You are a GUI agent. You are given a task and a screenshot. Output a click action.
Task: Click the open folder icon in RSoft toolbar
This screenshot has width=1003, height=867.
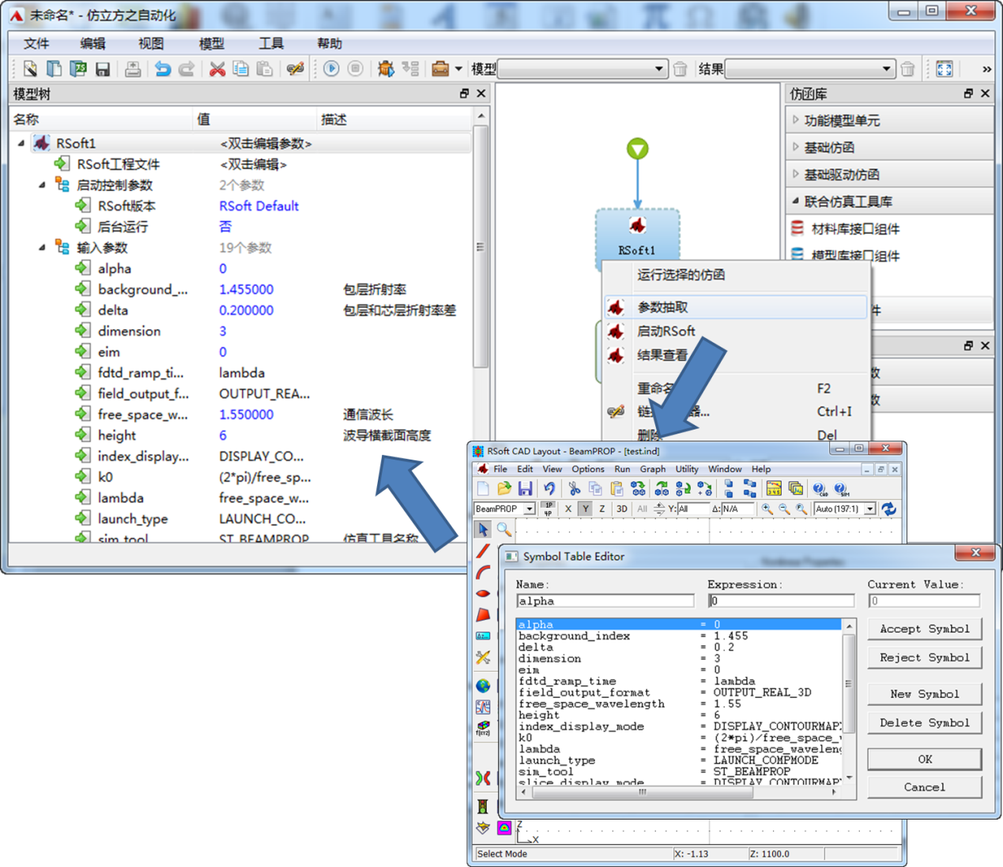[503, 489]
